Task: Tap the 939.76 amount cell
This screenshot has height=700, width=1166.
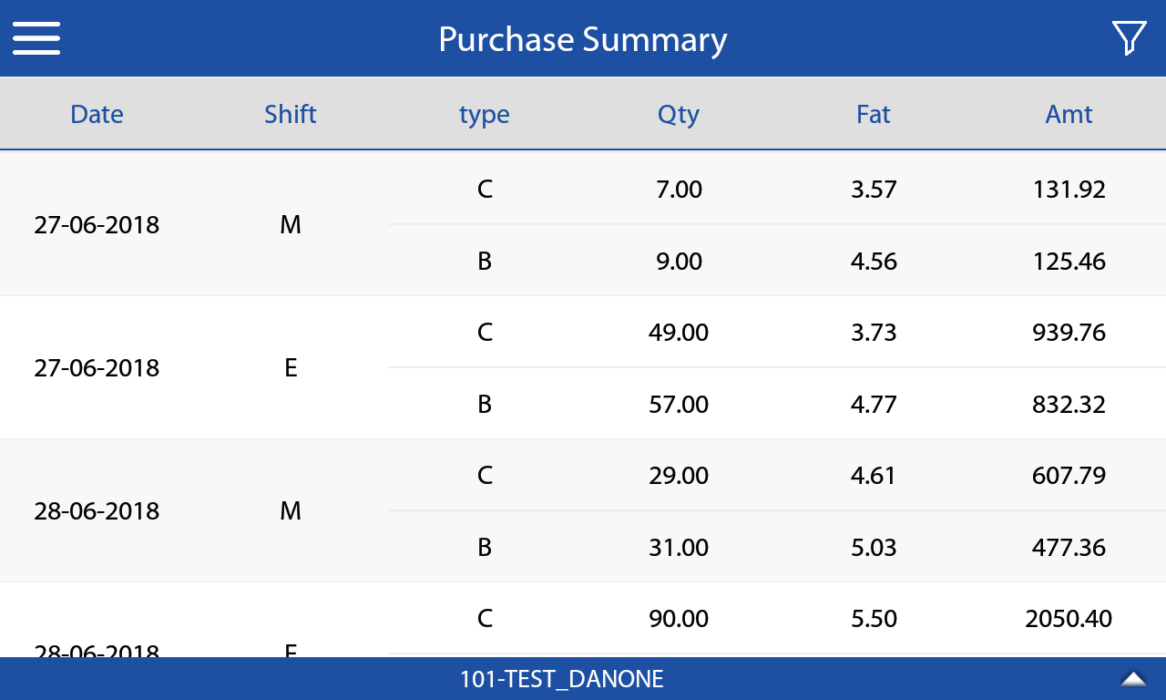Action: (x=1069, y=332)
